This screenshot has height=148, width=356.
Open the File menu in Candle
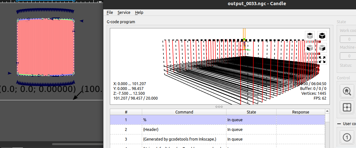click(x=110, y=13)
